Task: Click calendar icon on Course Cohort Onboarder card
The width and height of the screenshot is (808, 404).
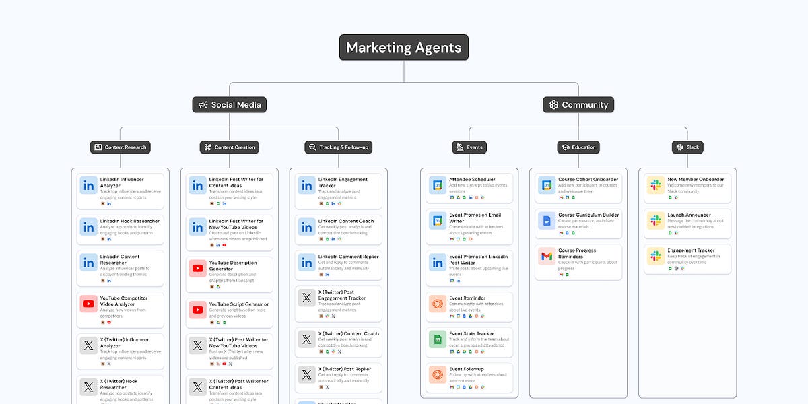Action: click(x=546, y=185)
